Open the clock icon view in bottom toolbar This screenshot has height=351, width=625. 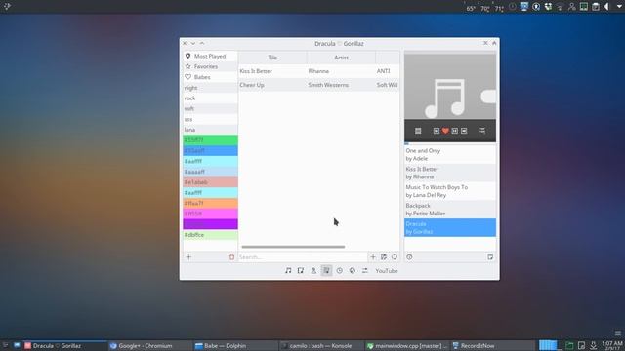(339, 271)
